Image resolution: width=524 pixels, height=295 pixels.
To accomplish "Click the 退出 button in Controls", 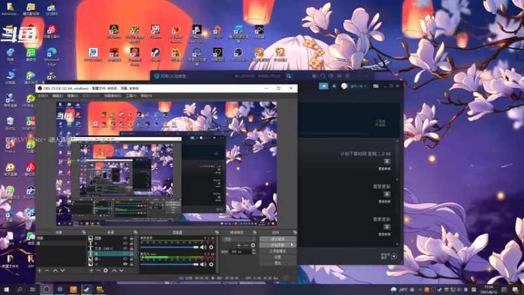I will 278,264.
